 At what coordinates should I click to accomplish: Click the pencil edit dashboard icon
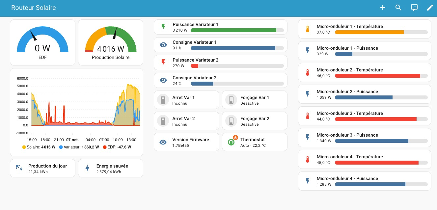pos(430,8)
